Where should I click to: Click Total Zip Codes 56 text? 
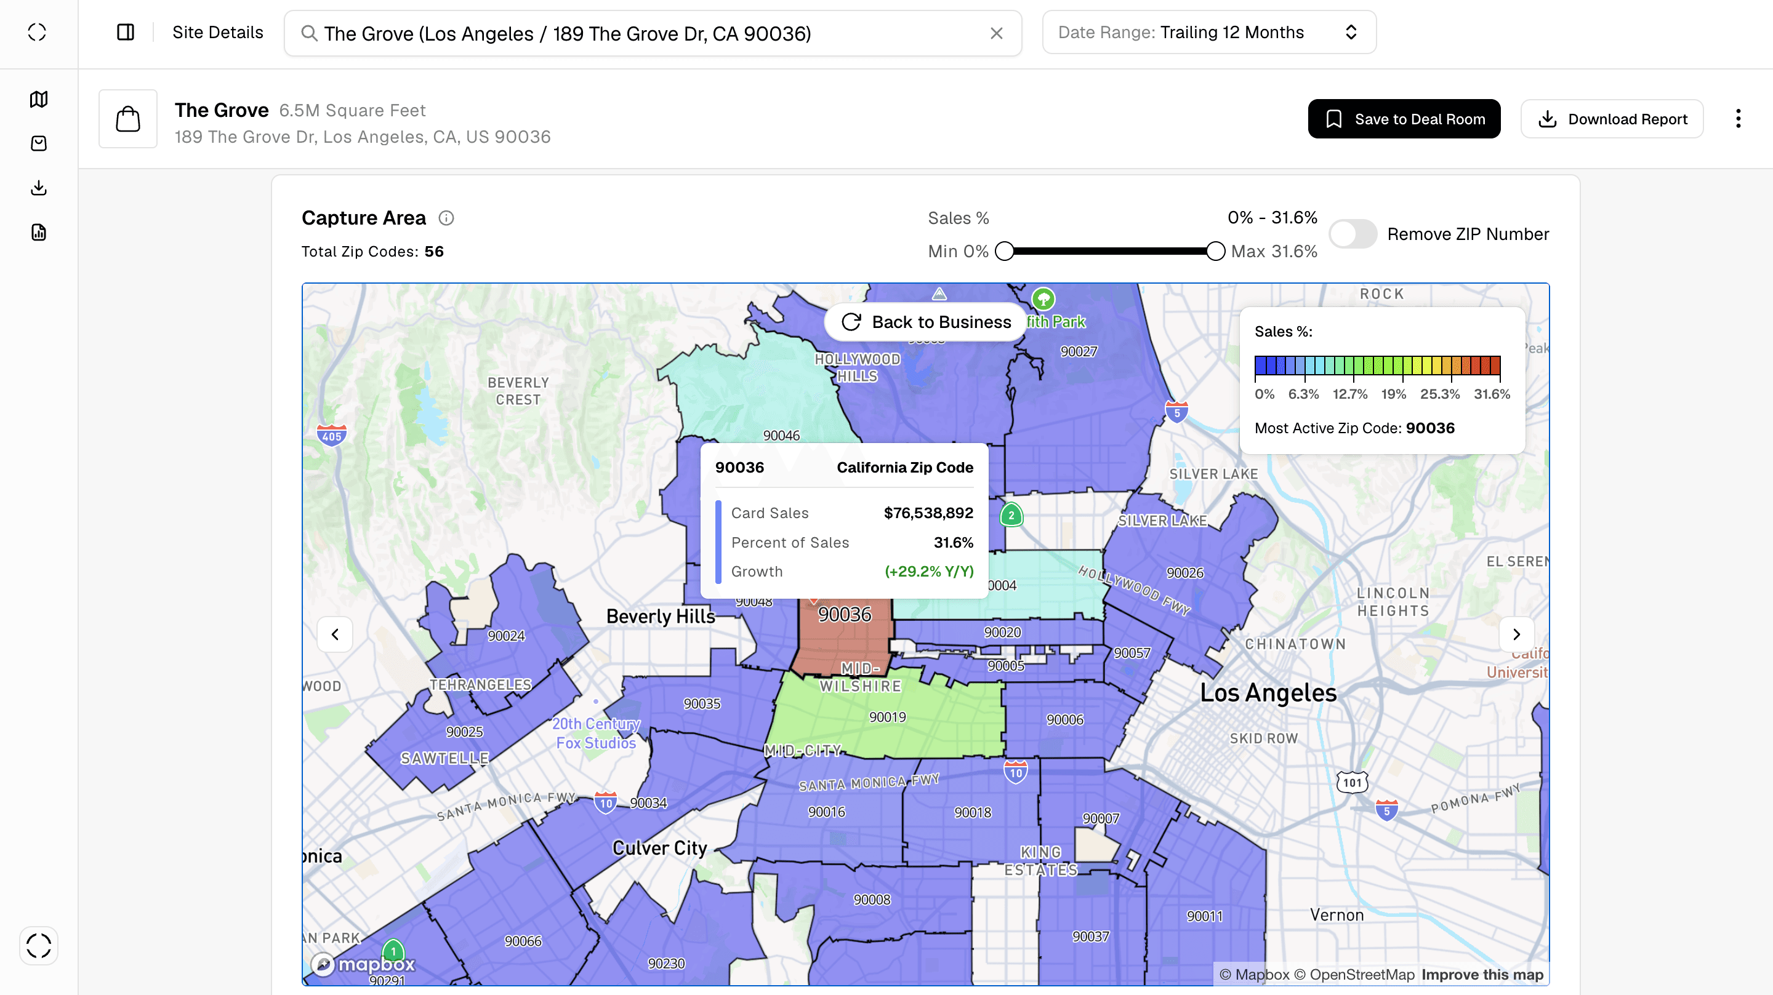point(372,251)
